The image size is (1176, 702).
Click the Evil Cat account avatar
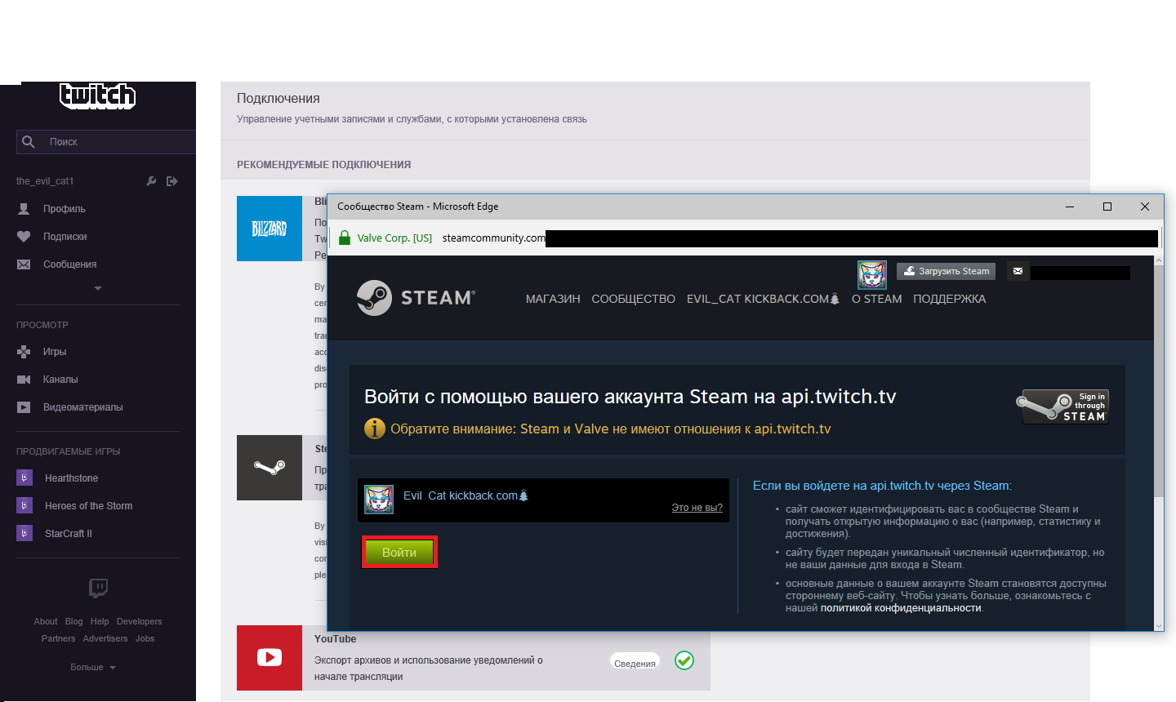coord(379,499)
